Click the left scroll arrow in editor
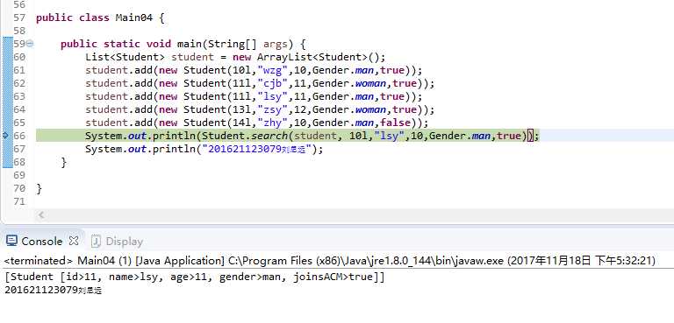 pyautogui.click(x=41, y=215)
